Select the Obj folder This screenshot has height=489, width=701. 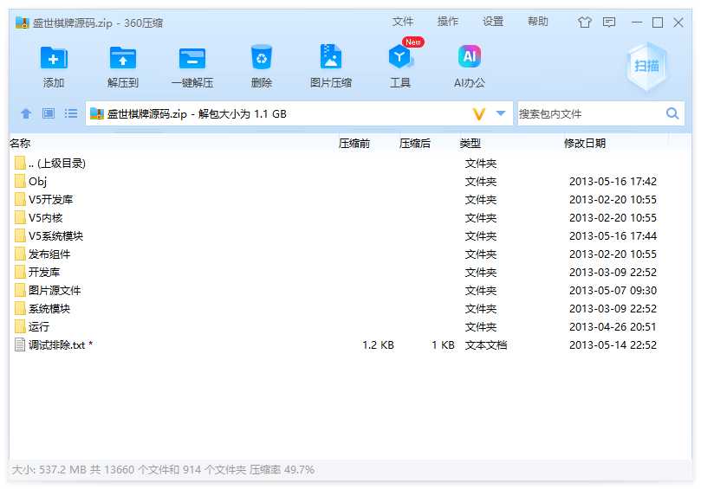coord(350,181)
